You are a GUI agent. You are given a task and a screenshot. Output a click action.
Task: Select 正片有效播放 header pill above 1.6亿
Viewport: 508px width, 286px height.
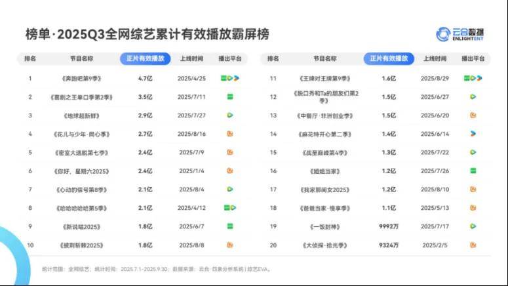pyautogui.click(x=389, y=58)
